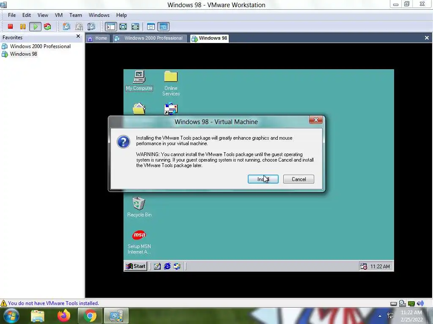The height and width of the screenshot is (324, 433).
Task: Toggle the Console View toolbar icon
Action: (164, 27)
